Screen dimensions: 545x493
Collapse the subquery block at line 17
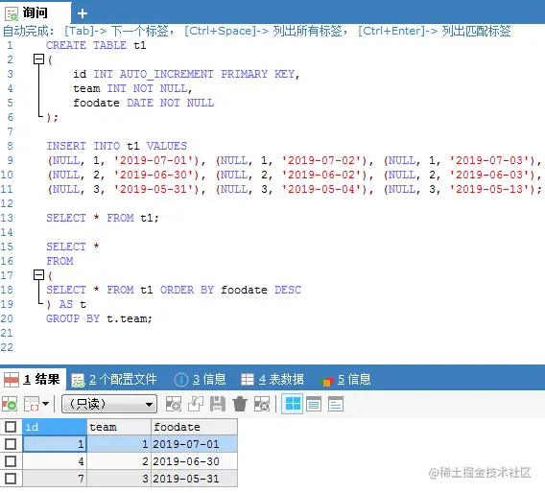click(x=38, y=275)
